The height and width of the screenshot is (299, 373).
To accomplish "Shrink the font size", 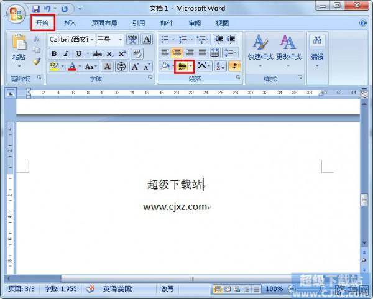I will tap(147, 67).
